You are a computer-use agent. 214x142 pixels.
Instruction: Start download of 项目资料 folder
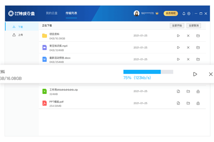pos(178,36)
